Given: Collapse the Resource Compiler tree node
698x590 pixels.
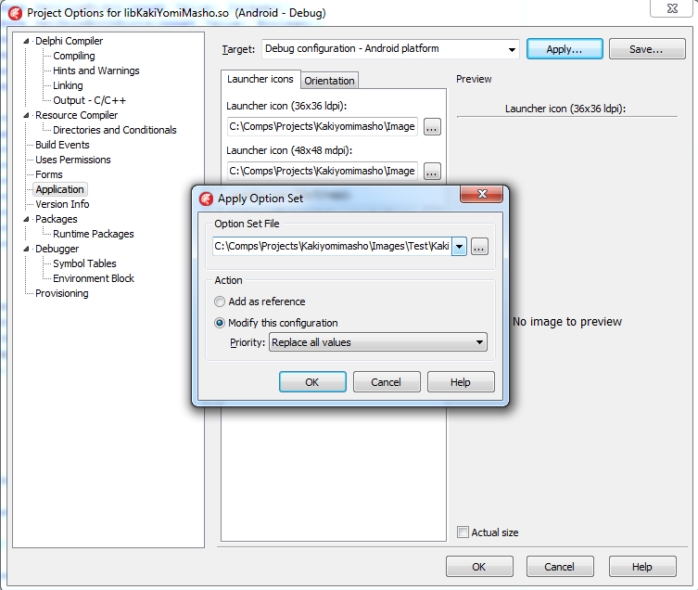Looking at the screenshot, I should (26, 115).
